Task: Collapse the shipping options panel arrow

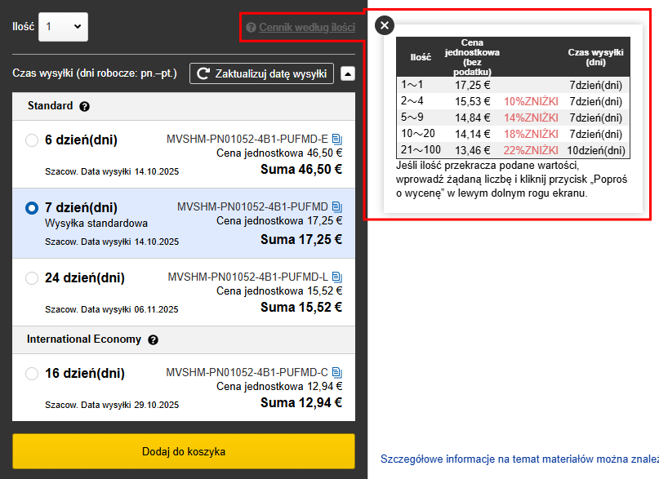Action: 347,73
